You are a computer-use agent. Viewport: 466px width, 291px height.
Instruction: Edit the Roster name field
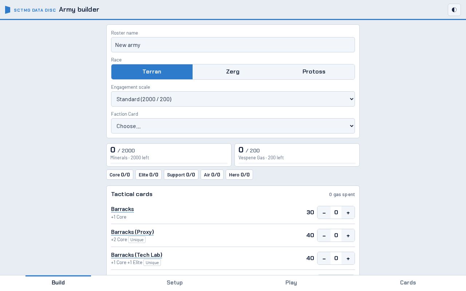[x=233, y=45]
